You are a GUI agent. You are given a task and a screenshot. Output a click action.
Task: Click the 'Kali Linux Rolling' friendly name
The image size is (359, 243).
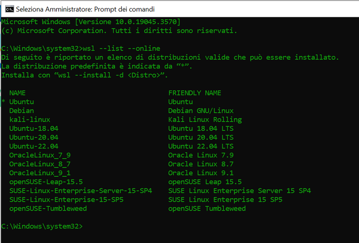(x=205, y=119)
